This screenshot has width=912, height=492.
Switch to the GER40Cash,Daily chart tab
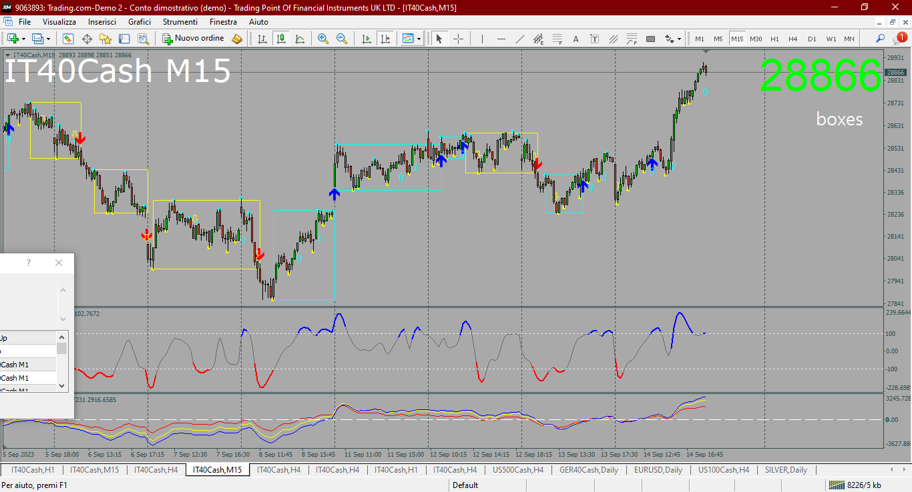(x=589, y=470)
